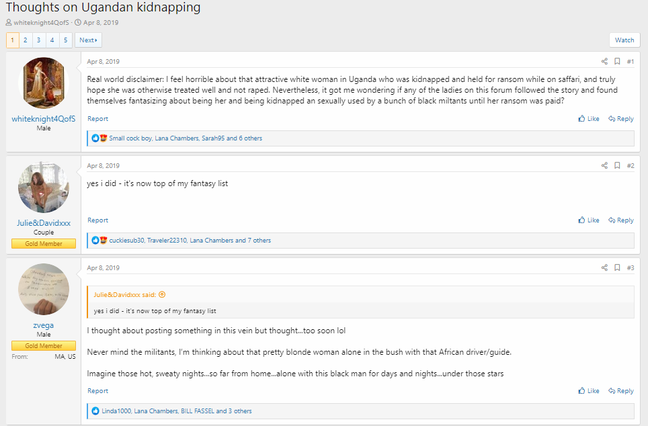Click reaction emoji icons on post #2

click(x=99, y=240)
